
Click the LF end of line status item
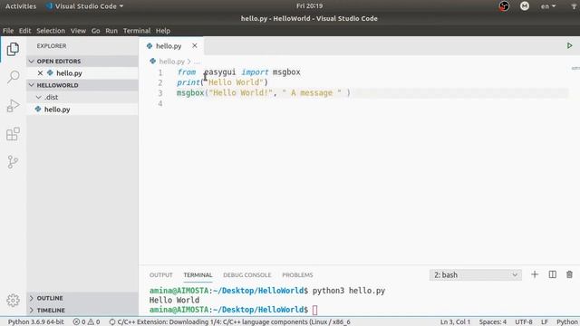click(545, 322)
